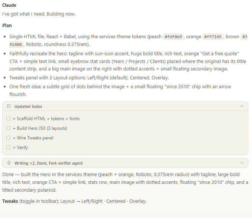Screen dimensions: 252x218
Task: Click the lightning bolt icon beside Writing ×2
Action: click(9, 163)
